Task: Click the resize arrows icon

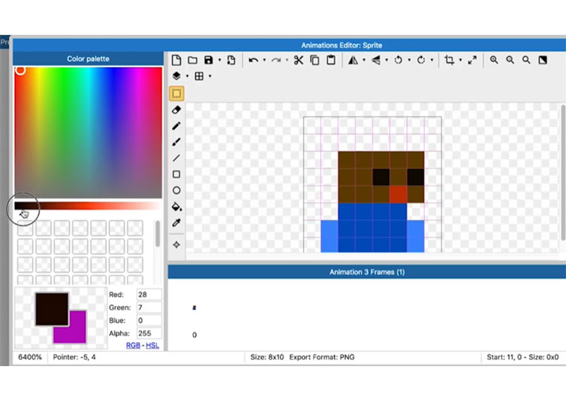Action: (472, 60)
